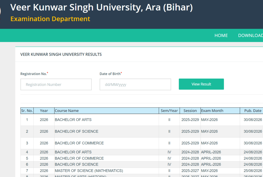Select the Year column header
Screen dimensions: 263x177
point(44,111)
